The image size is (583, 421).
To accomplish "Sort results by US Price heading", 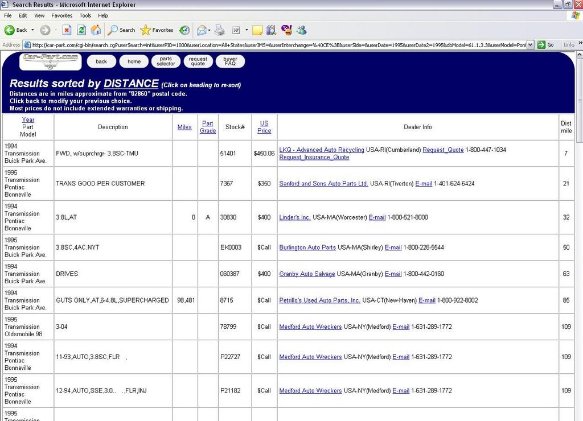I will pyautogui.click(x=264, y=127).
